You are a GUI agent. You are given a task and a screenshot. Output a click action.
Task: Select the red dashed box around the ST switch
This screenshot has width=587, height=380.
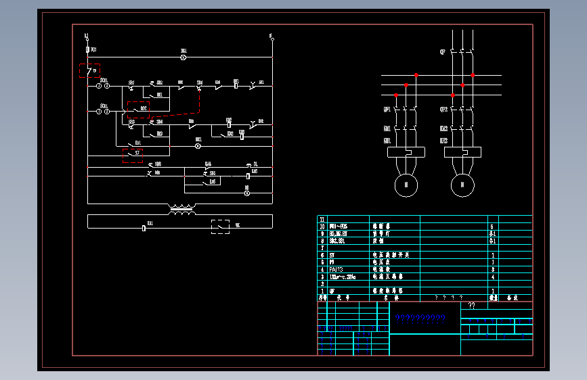click(x=133, y=156)
